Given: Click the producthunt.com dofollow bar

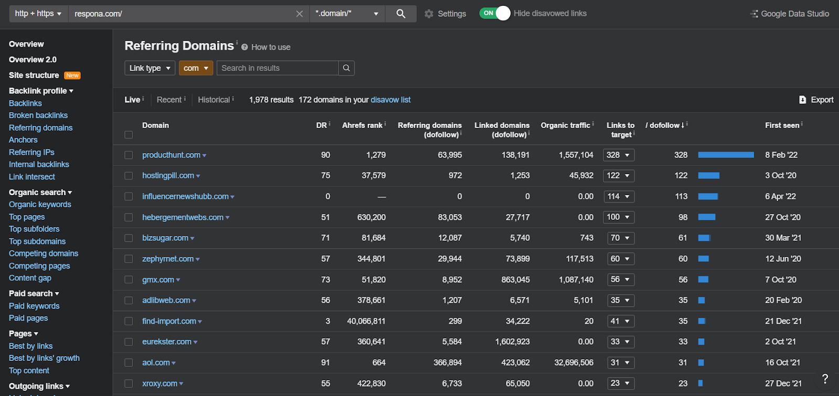Looking at the screenshot, I should tap(726, 155).
